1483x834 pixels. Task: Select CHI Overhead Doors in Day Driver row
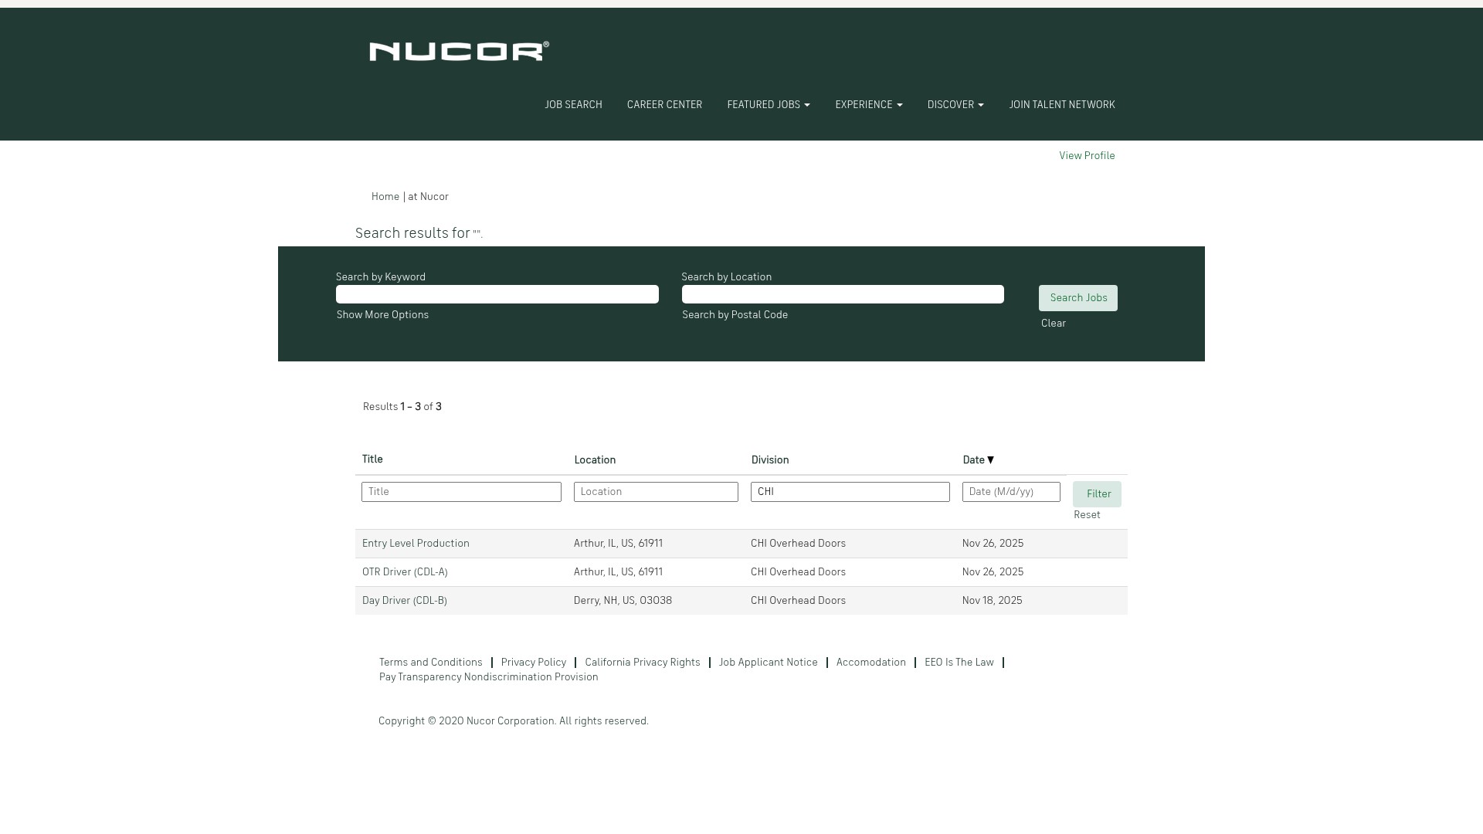[x=798, y=601]
